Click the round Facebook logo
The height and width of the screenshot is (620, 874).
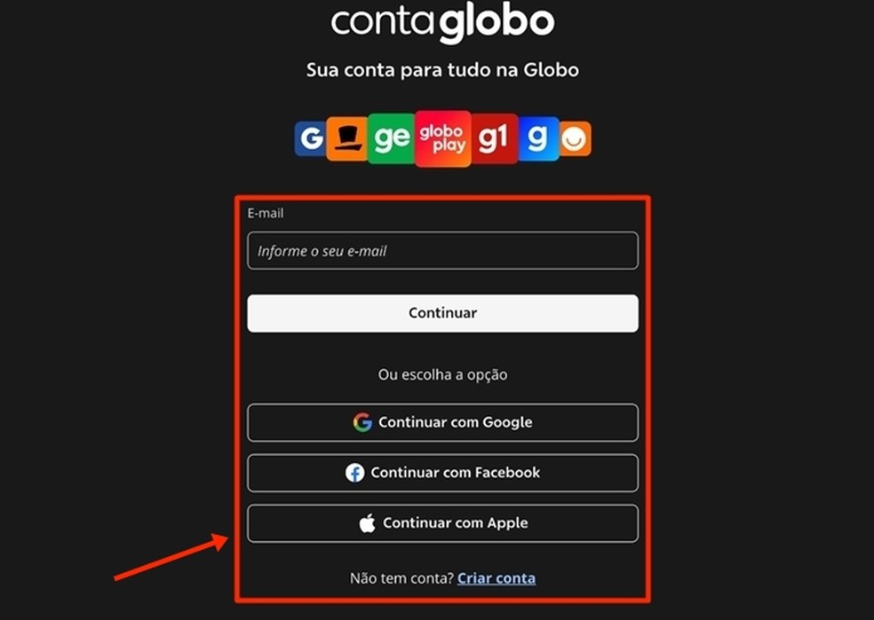coord(355,473)
